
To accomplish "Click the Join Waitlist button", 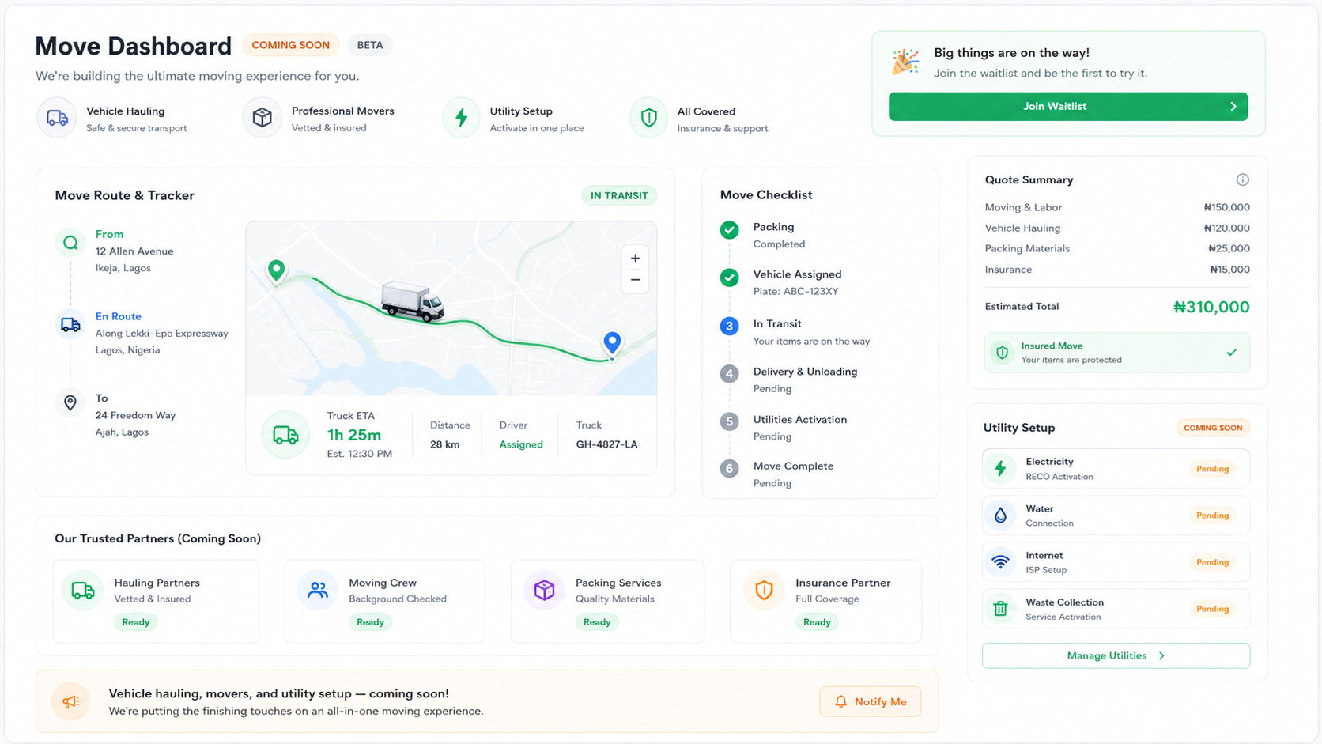I will [1068, 107].
